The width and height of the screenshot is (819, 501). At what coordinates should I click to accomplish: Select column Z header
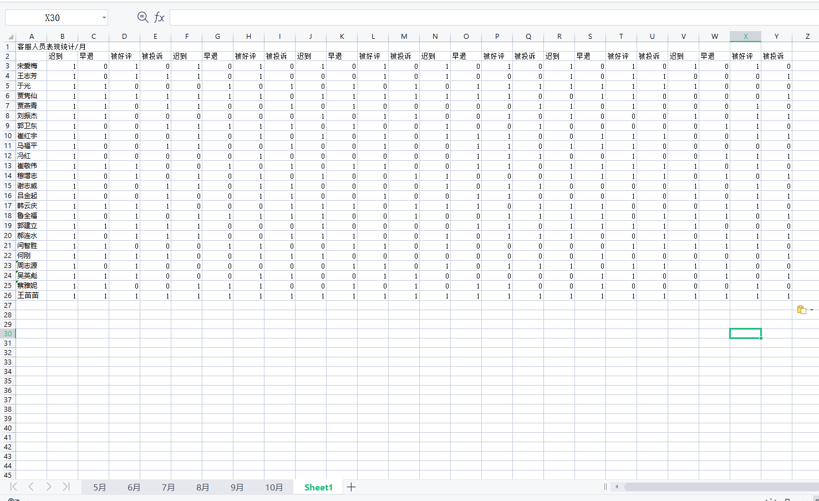807,37
